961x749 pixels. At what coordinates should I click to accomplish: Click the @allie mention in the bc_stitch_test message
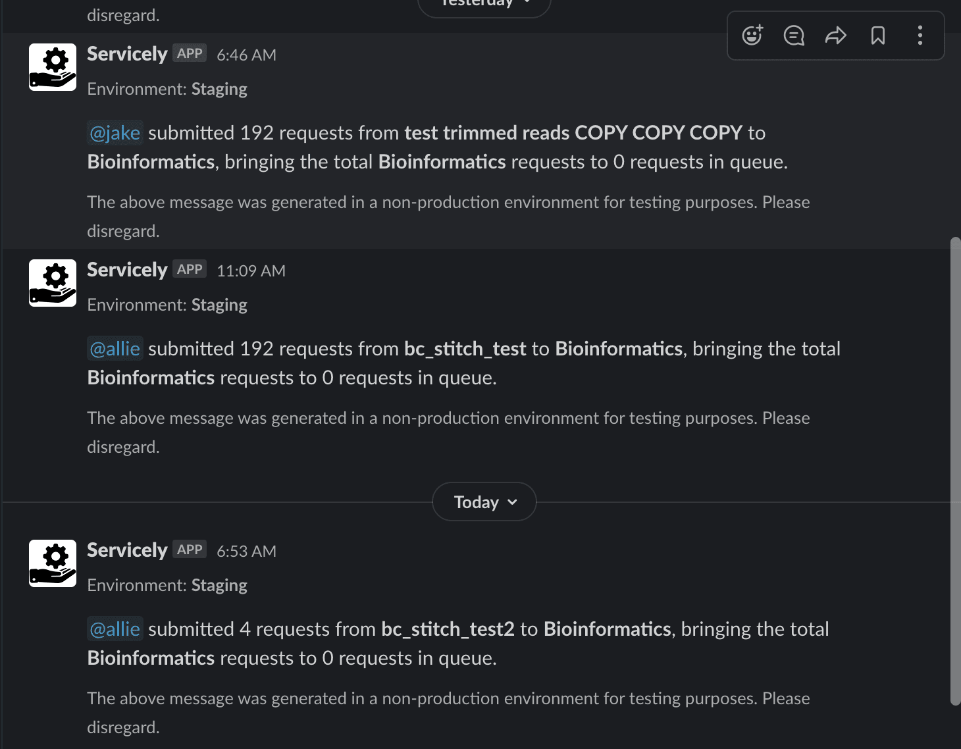[x=115, y=349]
